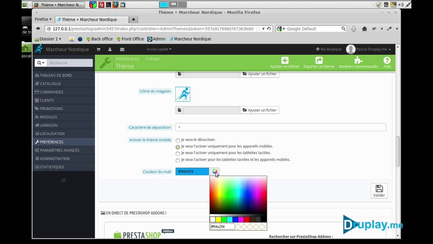Open Accès rapide dropdown
433x244 pixels.
tap(159, 49)
